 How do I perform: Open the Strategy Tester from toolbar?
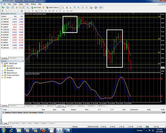click(28, 7)
